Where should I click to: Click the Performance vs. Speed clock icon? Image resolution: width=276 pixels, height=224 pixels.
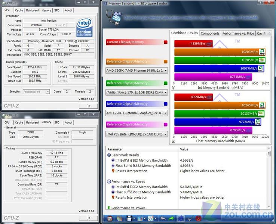(x=109, y=181)
